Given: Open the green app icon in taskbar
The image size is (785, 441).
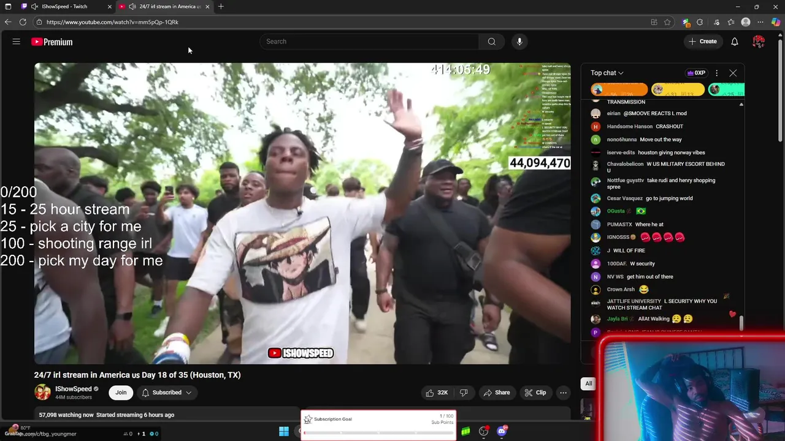Looking at the screenshot, I should coord(466,431).
